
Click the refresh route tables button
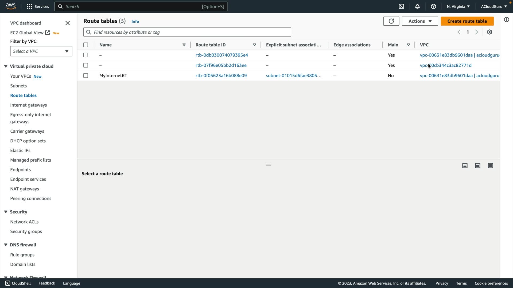(x=391, y=21)
